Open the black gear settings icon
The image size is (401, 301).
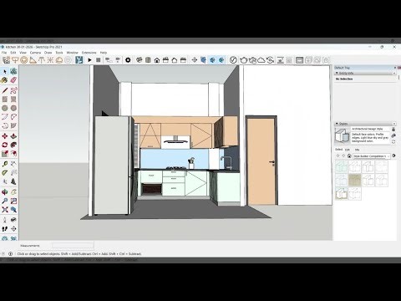point(128,60)
